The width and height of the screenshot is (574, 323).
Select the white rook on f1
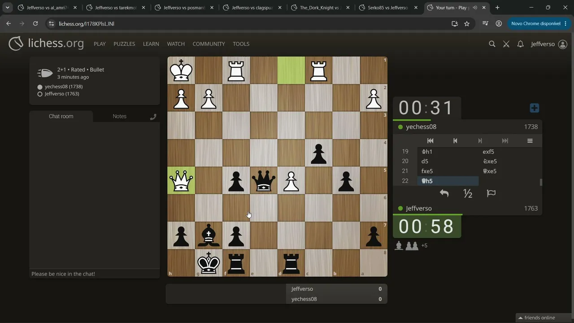pyautogui.click(x=236, y=70)
